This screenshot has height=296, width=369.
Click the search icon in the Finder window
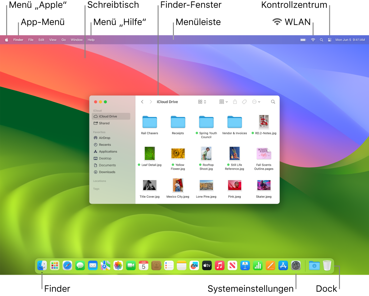pos(273,102)
